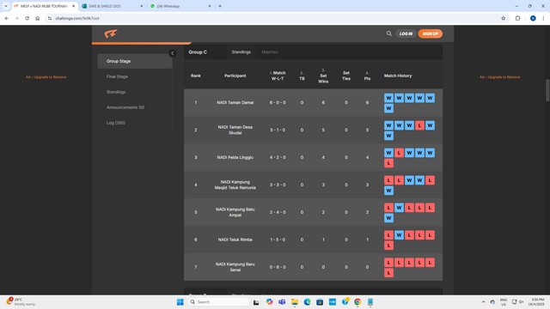Screen dimensions: 550x309
Task: Open the weather widget on taskbar
Action: [x=21, y=302]
